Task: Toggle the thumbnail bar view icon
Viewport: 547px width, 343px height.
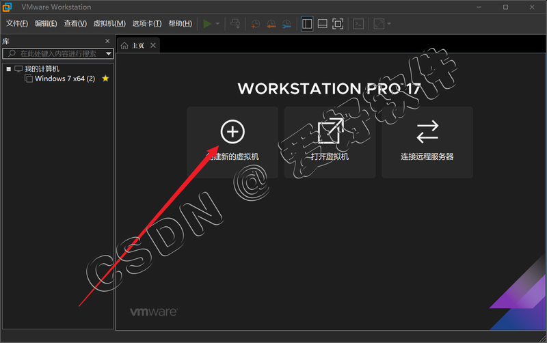Action: [x=322, y=24]
